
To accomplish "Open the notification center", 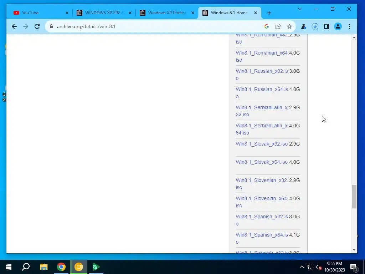I will point(354,267).
